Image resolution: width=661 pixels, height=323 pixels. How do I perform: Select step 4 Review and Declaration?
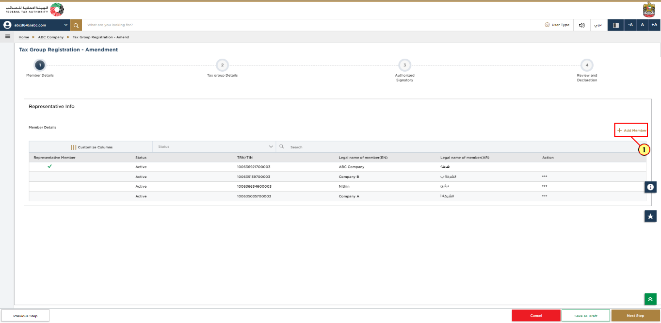(587, 65)
